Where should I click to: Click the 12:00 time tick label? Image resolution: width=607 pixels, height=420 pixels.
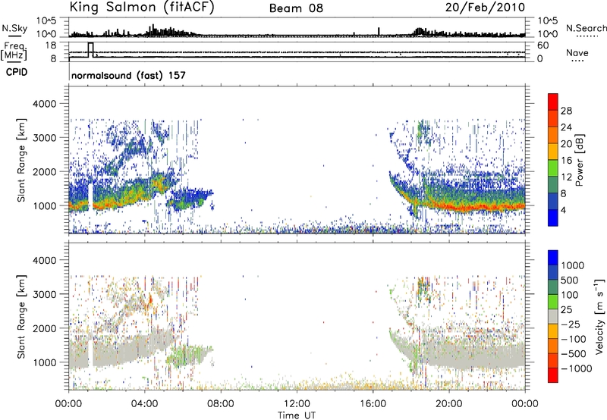(297, 404)
